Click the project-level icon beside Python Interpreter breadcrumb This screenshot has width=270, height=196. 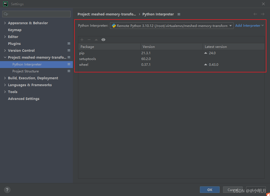[179, 14]
